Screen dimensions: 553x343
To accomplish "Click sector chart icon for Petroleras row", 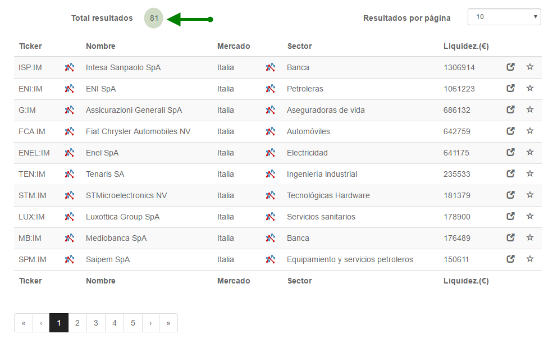I will pyautogui.click(x=271, y=89).
